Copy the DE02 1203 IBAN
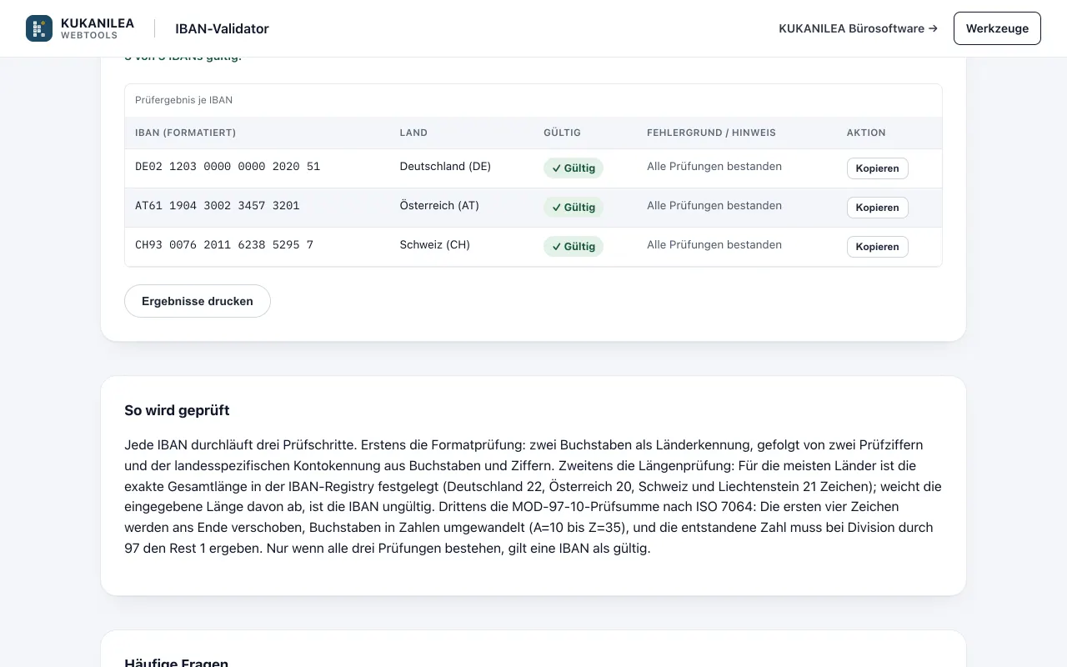Image resolution: width=1067 pixels, height=667 pixels. click(x=877, y=168)
